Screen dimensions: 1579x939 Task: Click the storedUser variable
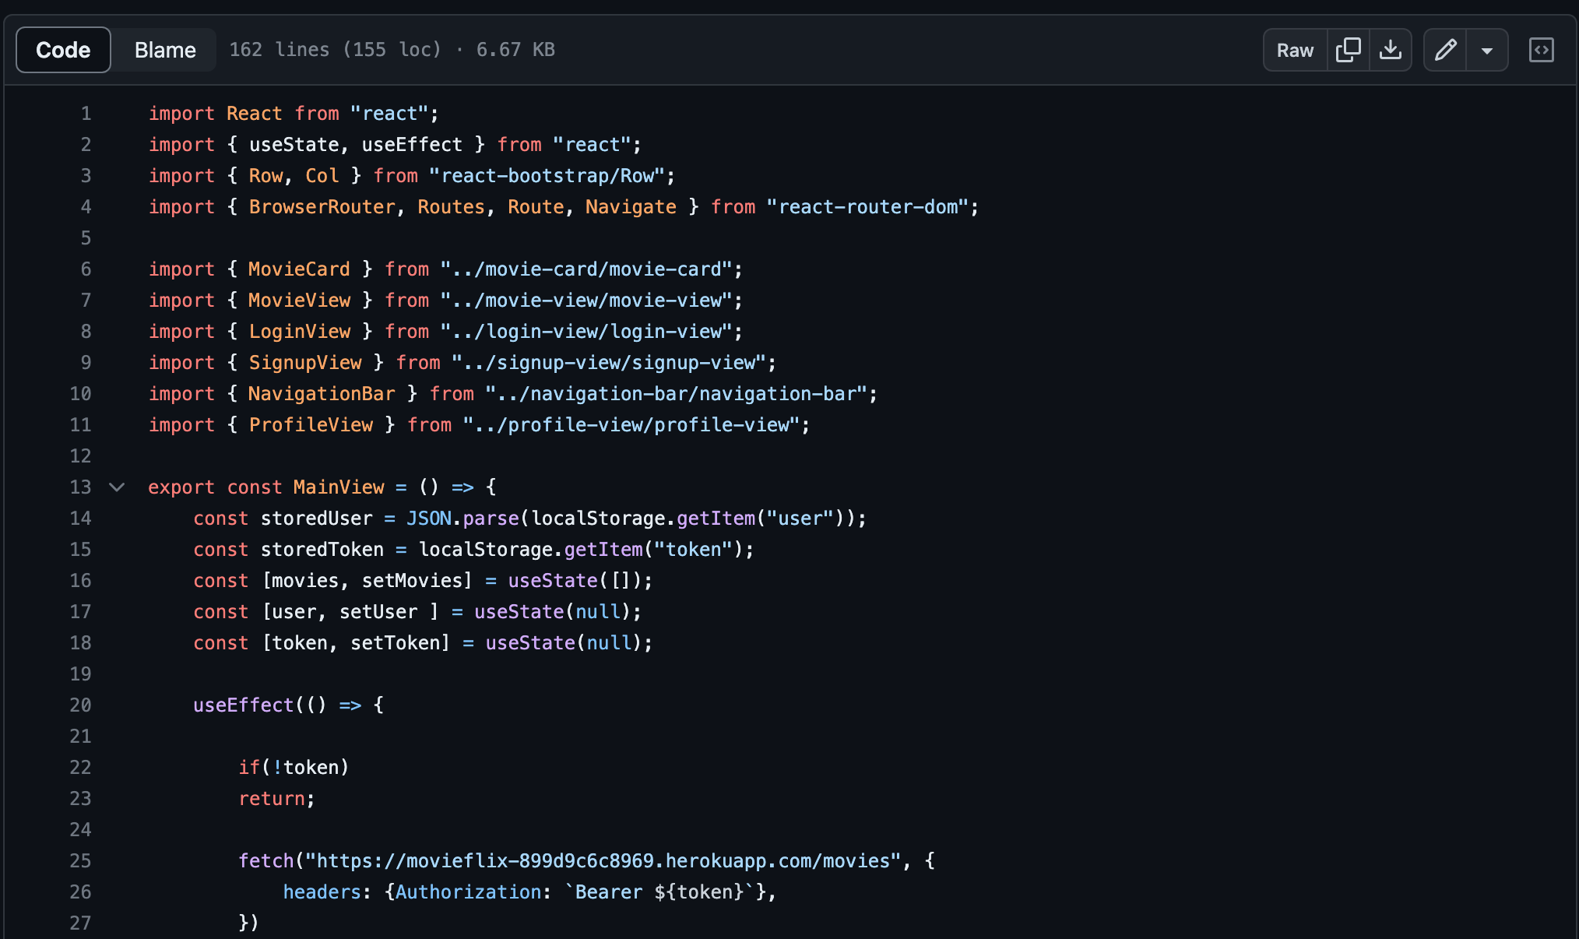316,519
